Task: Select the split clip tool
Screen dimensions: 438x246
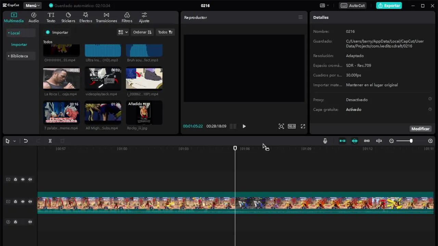Action: click(50, 141)
